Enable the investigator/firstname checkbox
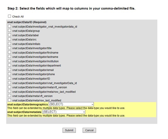The image size is (168, 139). point(10,52)
